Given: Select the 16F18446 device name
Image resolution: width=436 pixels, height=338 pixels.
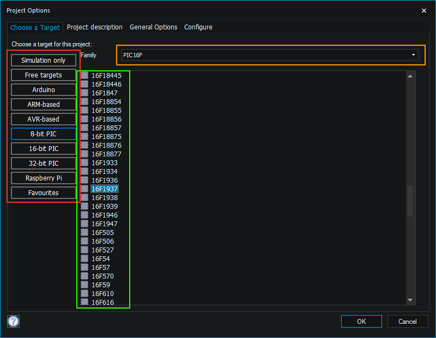Looking at the screenshot, I should click(x=106, y=84).
